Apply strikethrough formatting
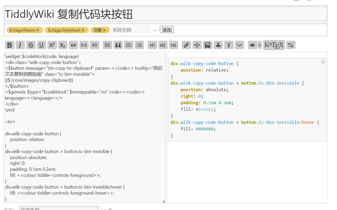337x210 pixels. (x=31, y=45)
